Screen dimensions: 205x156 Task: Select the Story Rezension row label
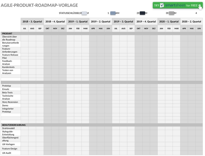pyautogui.click(x=11, y=102)
